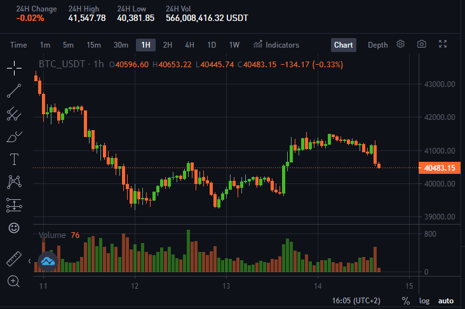
Task: Select the 1D interval
Action: 212,45
